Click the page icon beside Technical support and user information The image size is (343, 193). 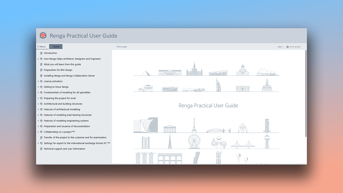click(41, 149)
